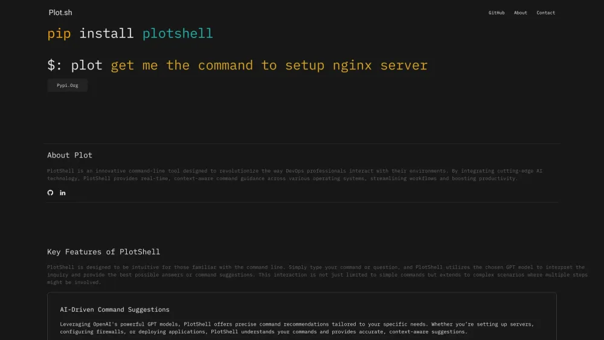Click the white 'install' word
Image resolution: width=604 pixels, height=340 pixels.
pos(106,34)
